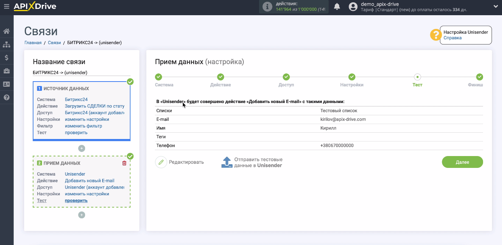Select the Тест step

click(x=417, y=77)
